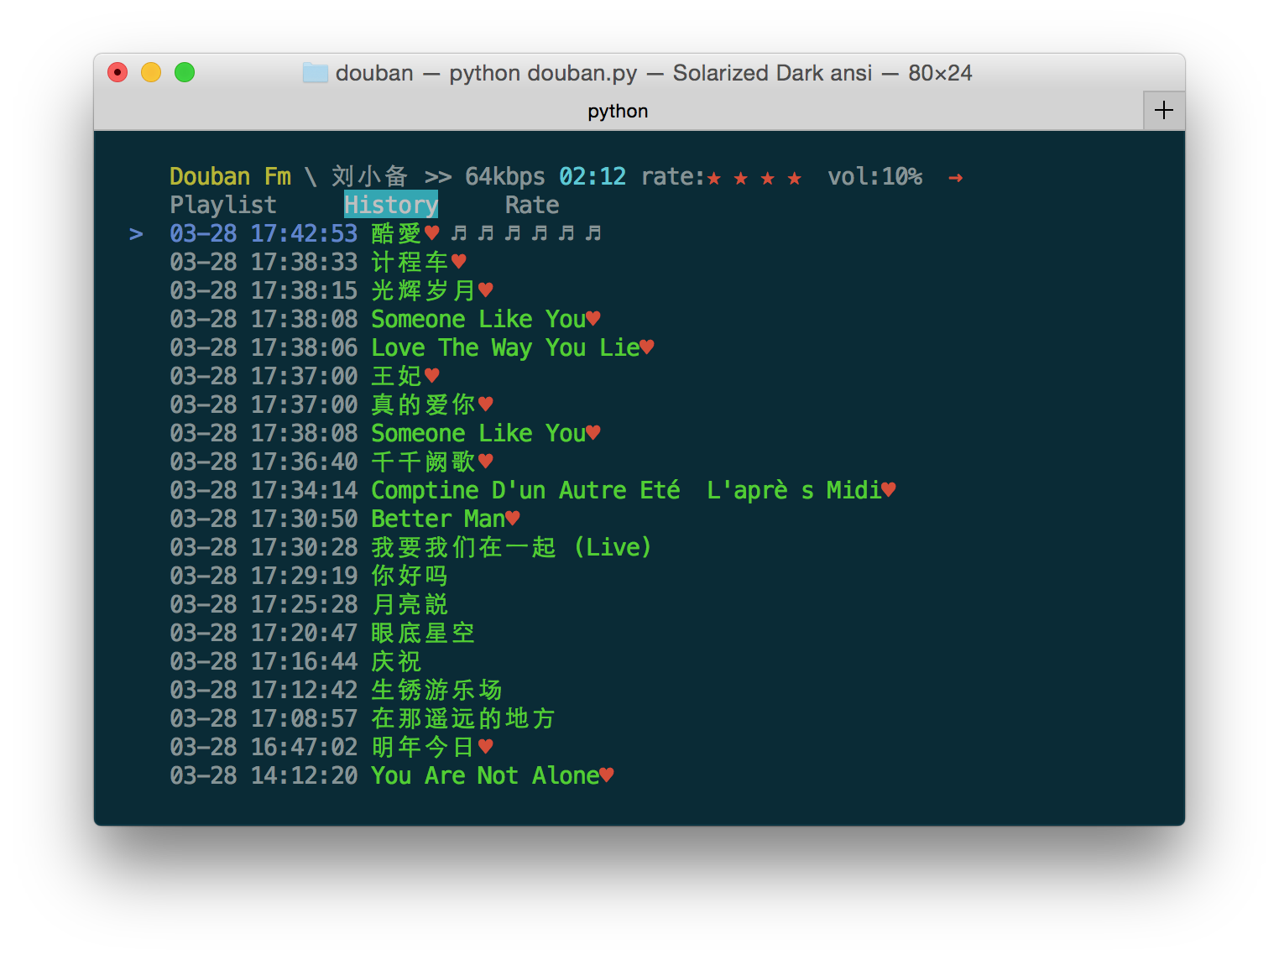This screenshot has height=960, width=1279.
Task: Select the 王妃 history entry
Action: (305, 376)
